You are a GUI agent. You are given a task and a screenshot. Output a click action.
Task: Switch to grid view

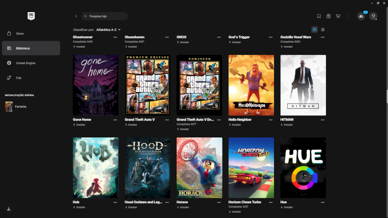pyautogui.click(x=314, y=30)
